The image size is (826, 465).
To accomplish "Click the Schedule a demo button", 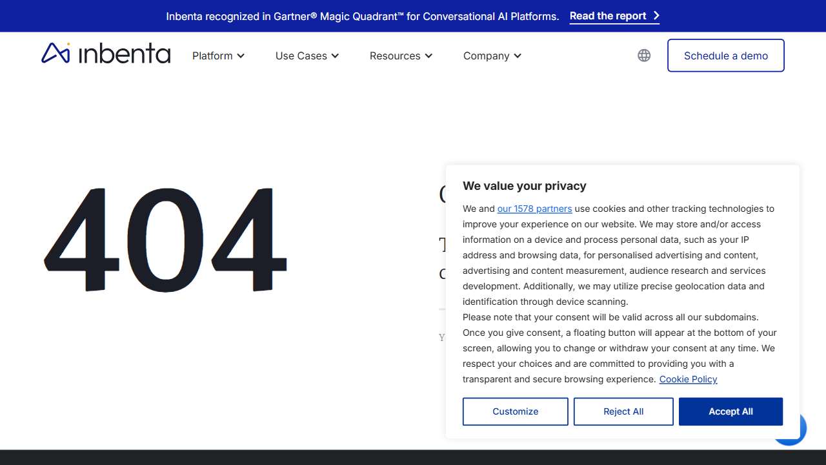I will click(x=725, y=56).
